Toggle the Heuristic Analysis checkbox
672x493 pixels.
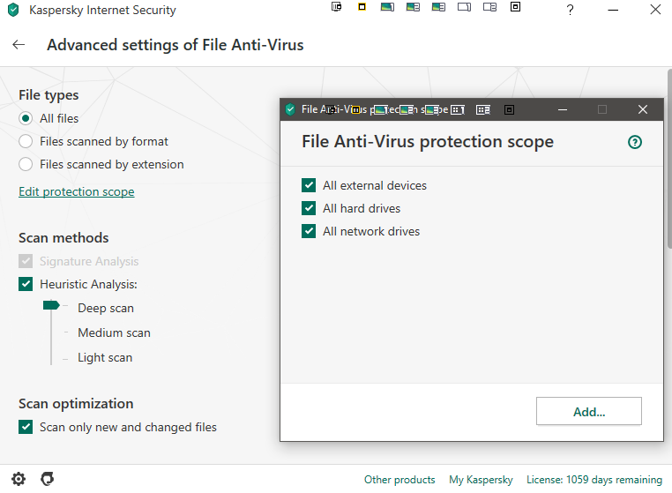pyautogui.click(x=26, y=284)
